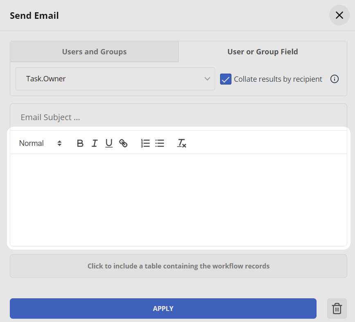
Task: Clear text formatting in the editor
Action: [x=181, y=143]
